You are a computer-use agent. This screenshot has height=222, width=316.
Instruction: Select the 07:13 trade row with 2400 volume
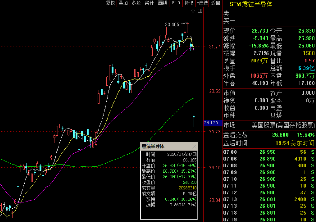(269, 199)
